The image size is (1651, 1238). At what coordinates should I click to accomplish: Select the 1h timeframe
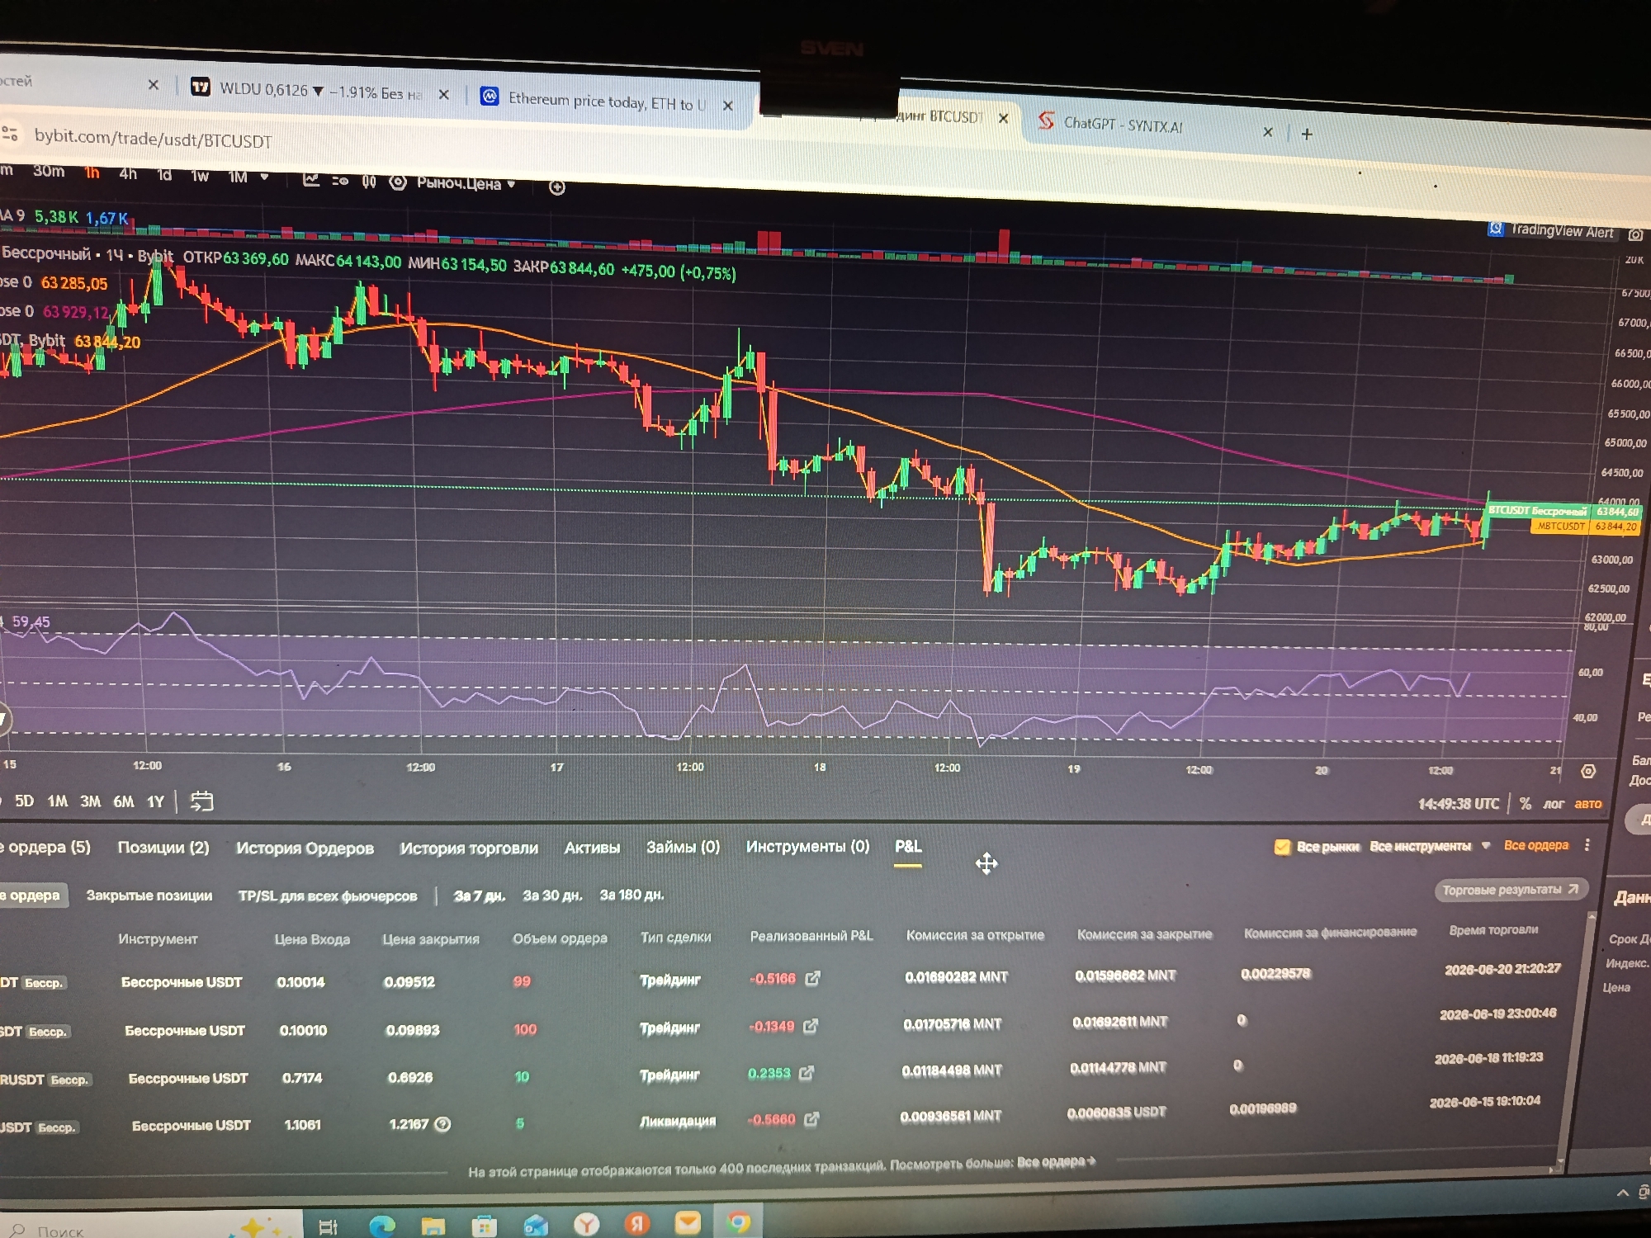[x=92, y=172]
